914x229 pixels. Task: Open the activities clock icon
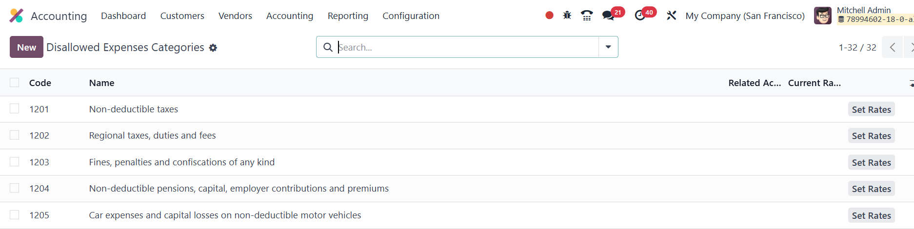[640, 16]
